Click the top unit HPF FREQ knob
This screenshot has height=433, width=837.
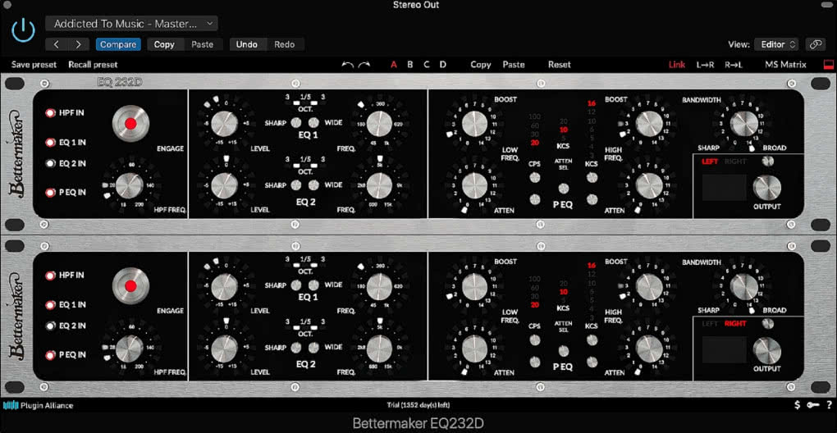point(129,185)
